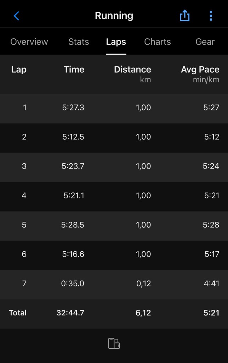
Task: Select the Laps tab
Action: (116, 42)
